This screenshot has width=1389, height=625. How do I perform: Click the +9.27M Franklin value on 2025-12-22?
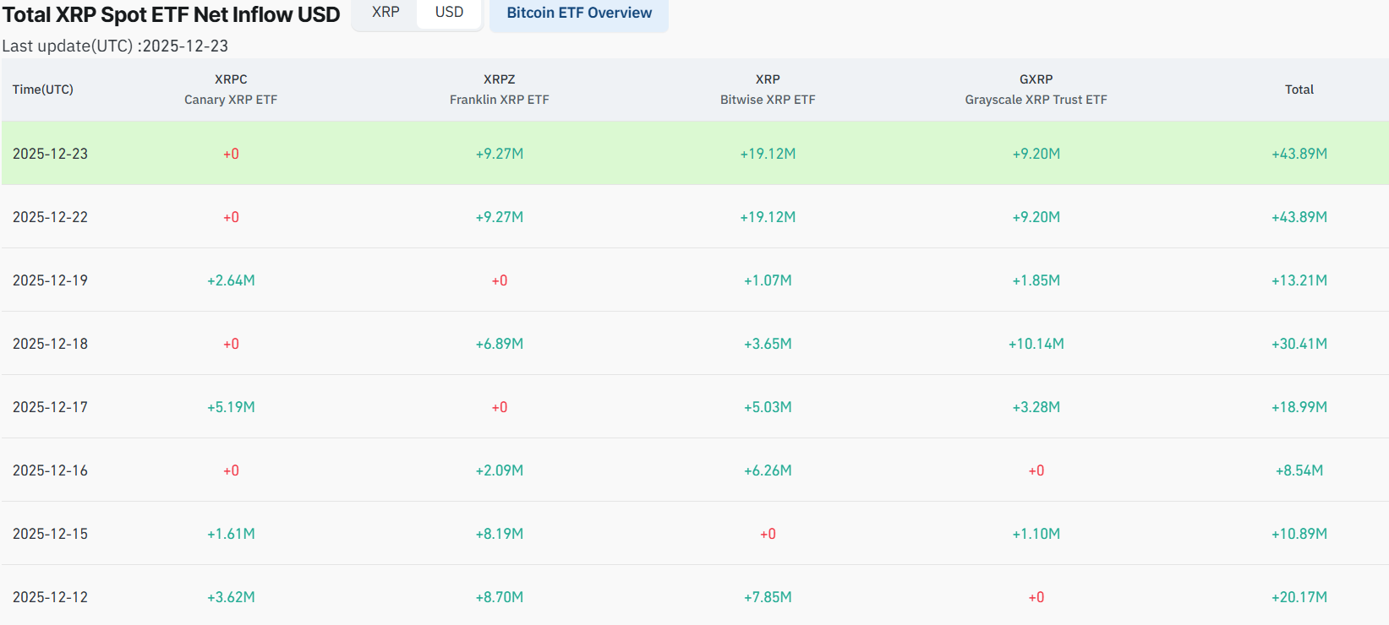pyautogui.click(x=500, y=217)
